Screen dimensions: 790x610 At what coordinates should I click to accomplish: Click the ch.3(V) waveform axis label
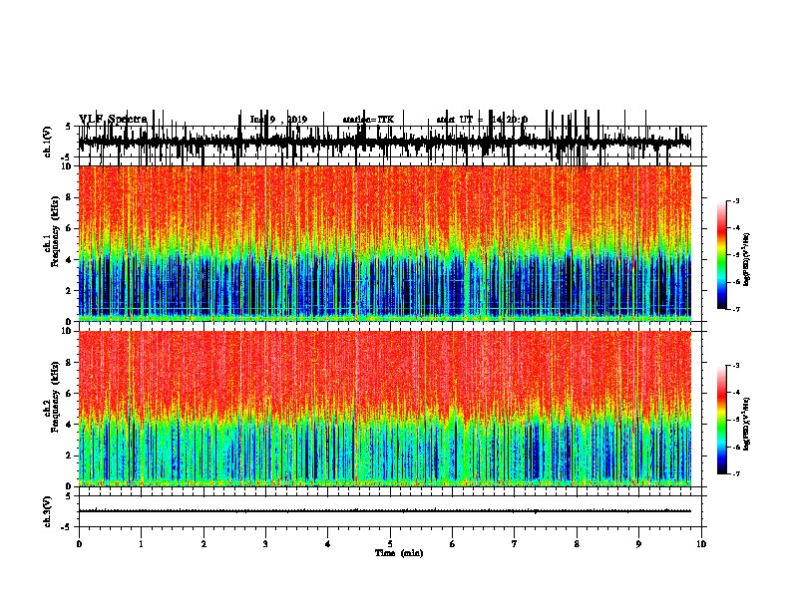click(x=47, y=511)
